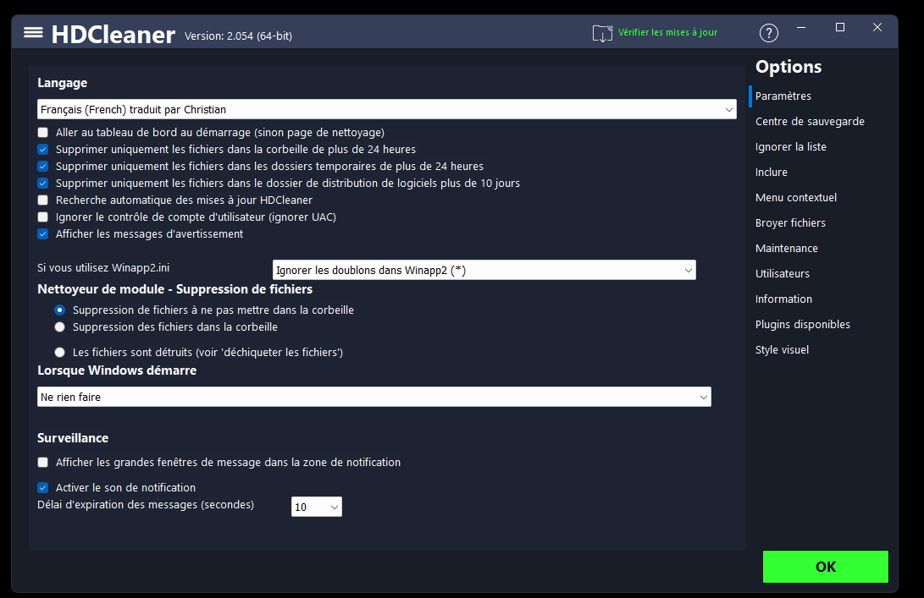Toggle distribution de logiciels plus de 10 jours checkbox
Screen dimensions: 924x598
coord(43,183)
